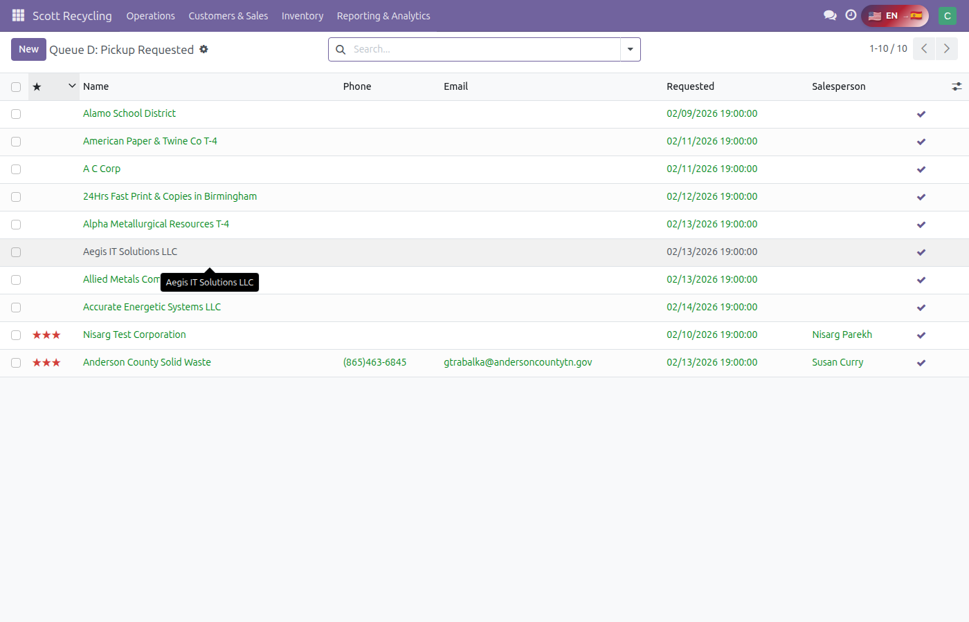The width and height of the screenshot is (969, 622).
Task: Open the optional columns adjust icon
Action: coord(957,86)
